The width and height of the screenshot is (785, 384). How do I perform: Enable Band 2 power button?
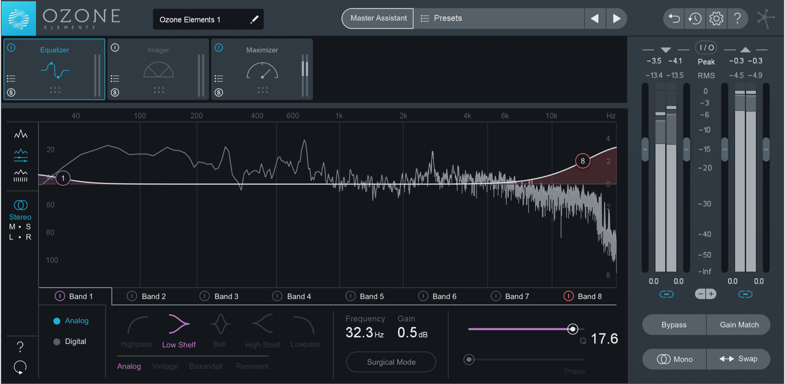(x=132, y=296)
